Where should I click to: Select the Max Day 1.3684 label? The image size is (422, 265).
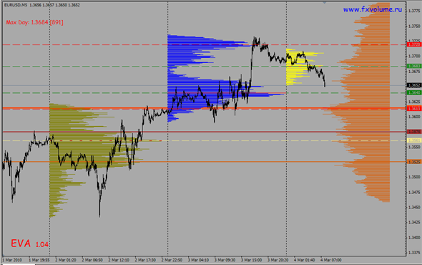[34, 22]
